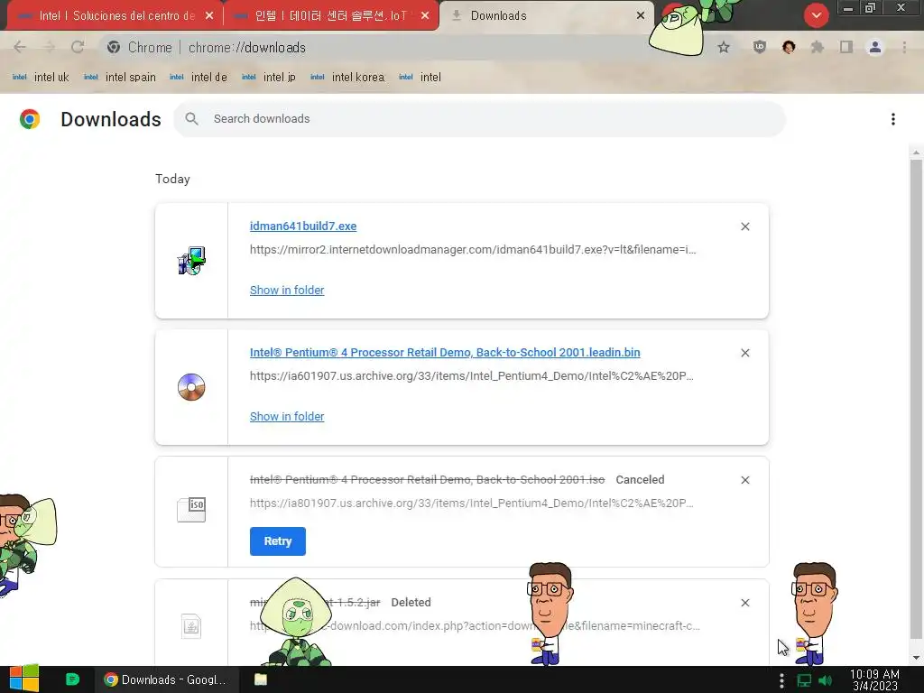Click the 'Canceled' status label
The width and height of the screenshot is (924, 693).
[640, 480]
